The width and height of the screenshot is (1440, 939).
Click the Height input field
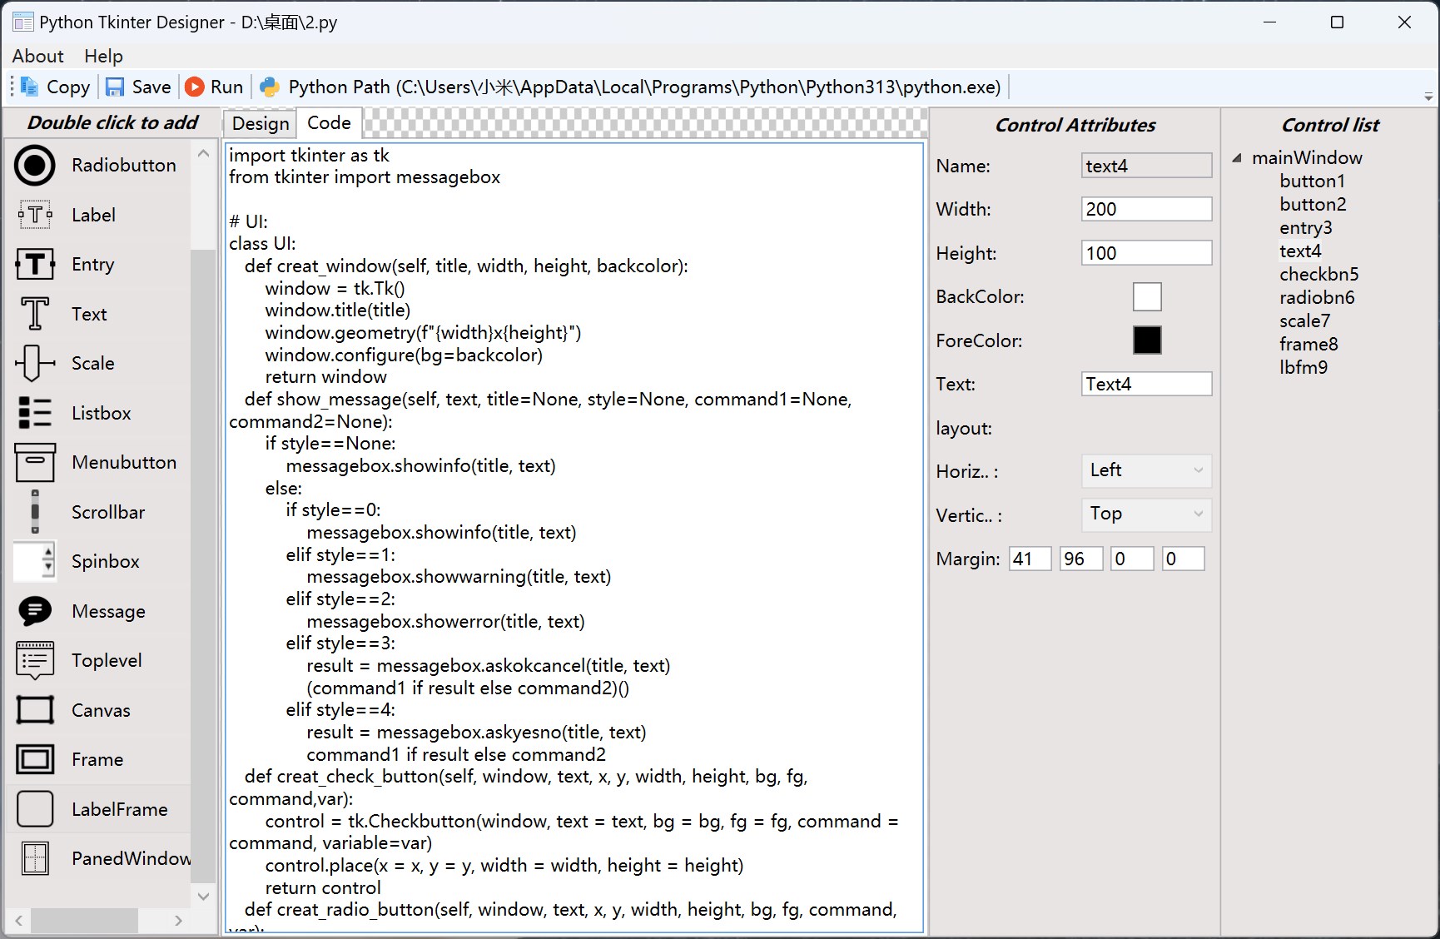coord(1146,253)
